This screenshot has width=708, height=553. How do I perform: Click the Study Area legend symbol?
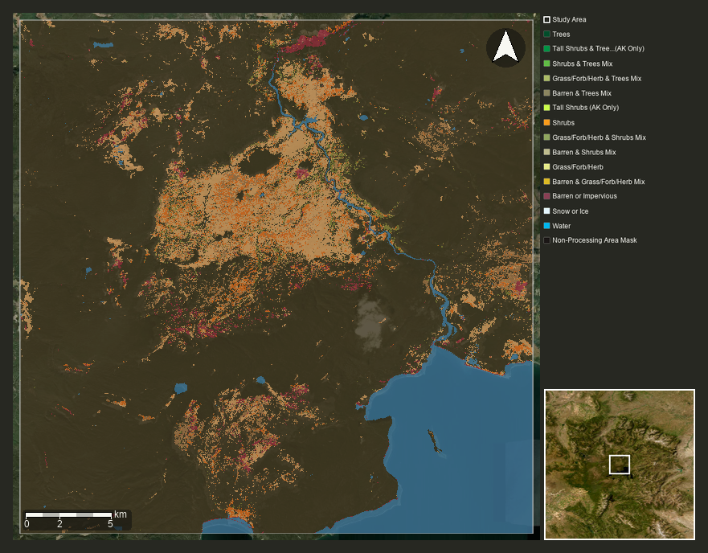546,19
